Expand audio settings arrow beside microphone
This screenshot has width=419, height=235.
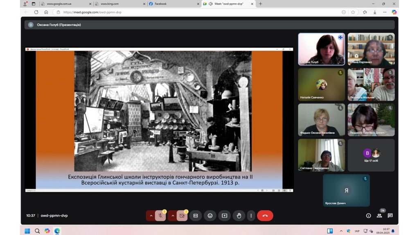(151, 215)
